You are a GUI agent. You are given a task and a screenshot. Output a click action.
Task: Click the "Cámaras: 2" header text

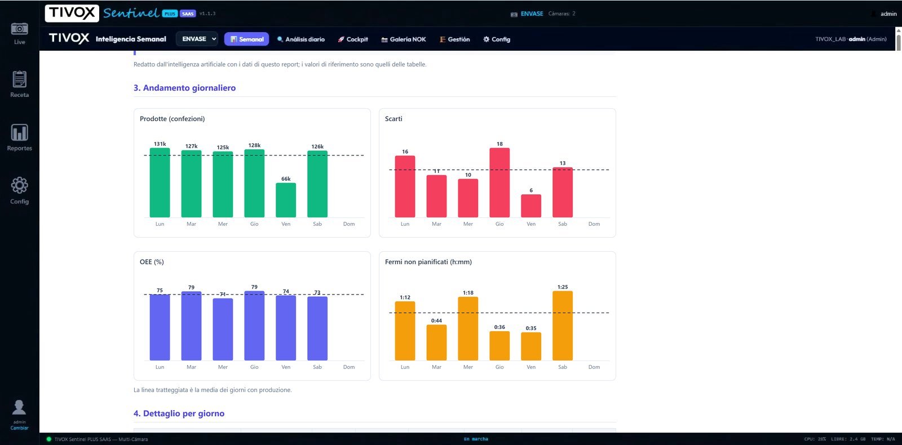(x=562, y=14)
